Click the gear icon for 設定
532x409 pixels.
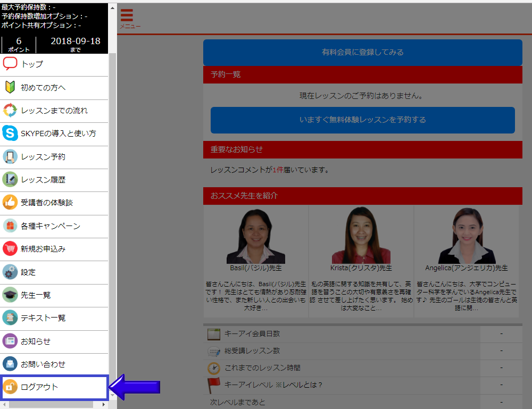tap(10, 272)
